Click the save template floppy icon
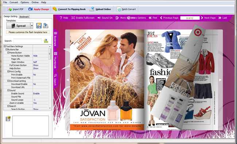Image resolution: width=237 pixels, height=144 pixels. pyautogui.click(x=39, y=26)
